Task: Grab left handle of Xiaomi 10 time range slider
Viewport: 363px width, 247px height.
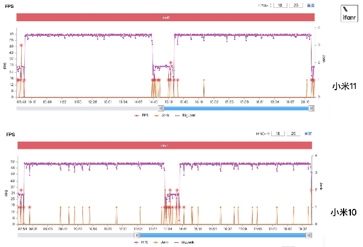Action: coord(137,235)
